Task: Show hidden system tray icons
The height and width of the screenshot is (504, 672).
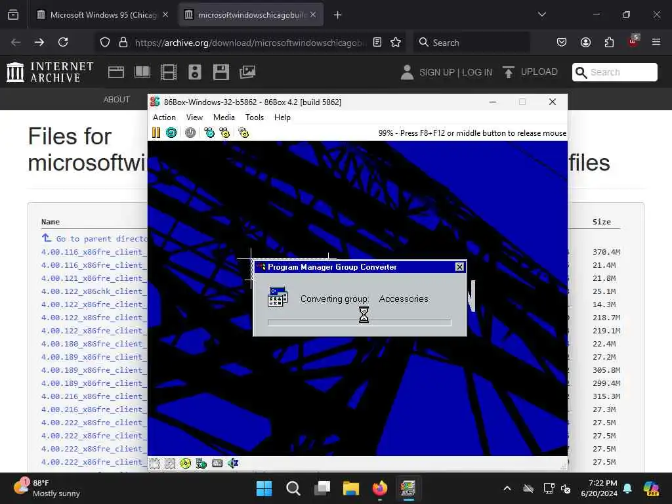Action: (x=507, y=488)
